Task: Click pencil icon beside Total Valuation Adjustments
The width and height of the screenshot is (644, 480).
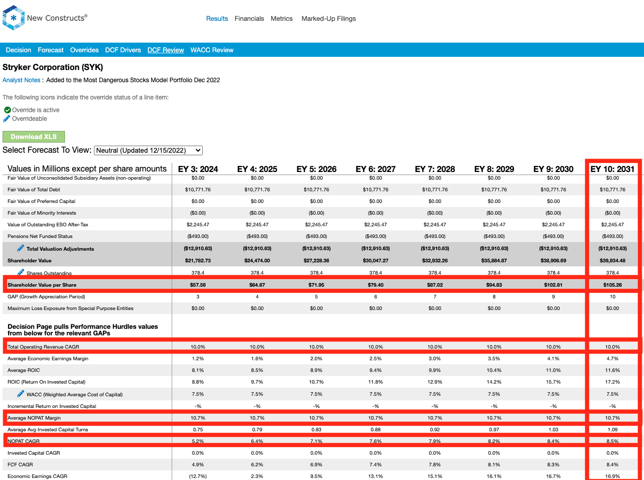Action: [21, 248]
